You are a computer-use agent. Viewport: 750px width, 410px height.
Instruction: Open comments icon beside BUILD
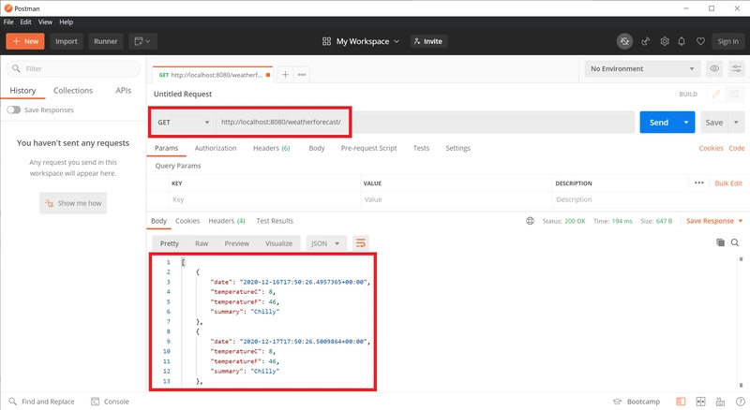(x=734, y=95)
